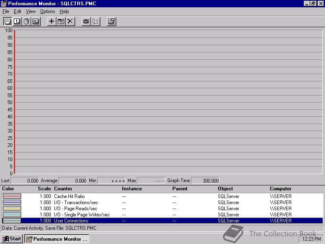Viewport: 325px width, 244px height.
Task: Click the Performance Monitor title bar icon
Action: pos(4,4)
